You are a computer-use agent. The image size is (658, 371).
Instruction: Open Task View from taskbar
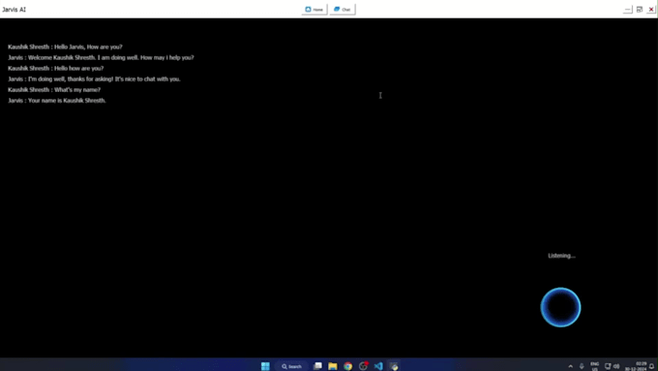click(317, 366)
